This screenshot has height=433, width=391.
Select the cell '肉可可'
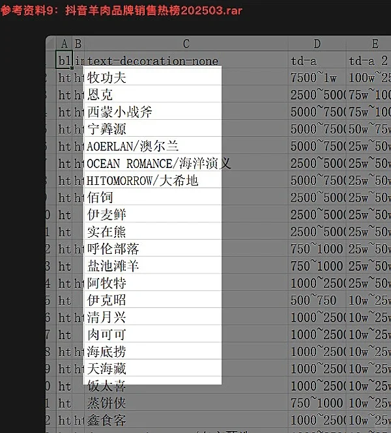pyautogui.click(x=186, y=335)
